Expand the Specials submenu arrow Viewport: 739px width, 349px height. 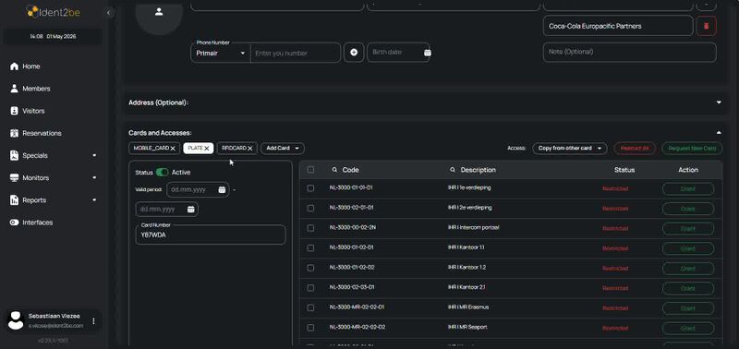point(94,155)
